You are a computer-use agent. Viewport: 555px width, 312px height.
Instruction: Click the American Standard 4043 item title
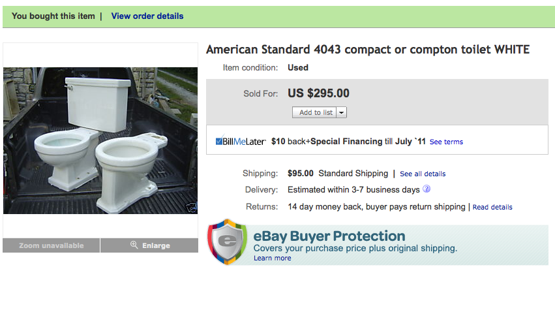tap(367, 50)
